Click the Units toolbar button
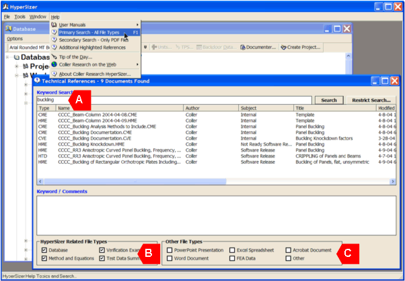This screenshot has width=405, height=281. coord(161,48)
